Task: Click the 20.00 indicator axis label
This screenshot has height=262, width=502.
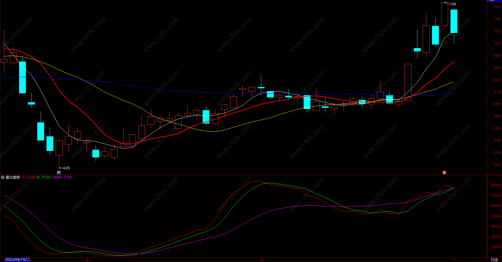Action: [496, 247]
